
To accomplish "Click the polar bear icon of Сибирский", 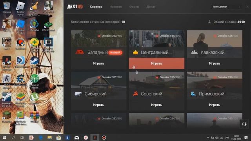I will pos(78,94).
